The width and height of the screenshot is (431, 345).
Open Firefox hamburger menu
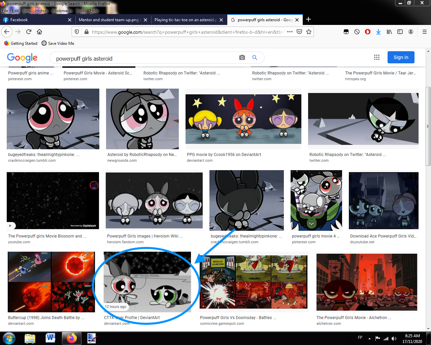tap(424, 32)
